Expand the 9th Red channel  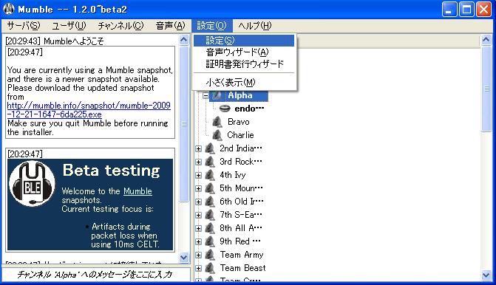coord(198,241)
